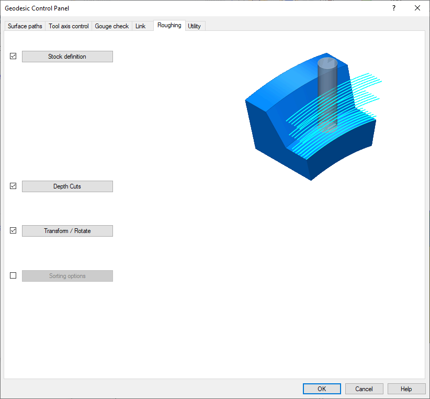Confirm the dialog with OK

[x=322, y=389]
